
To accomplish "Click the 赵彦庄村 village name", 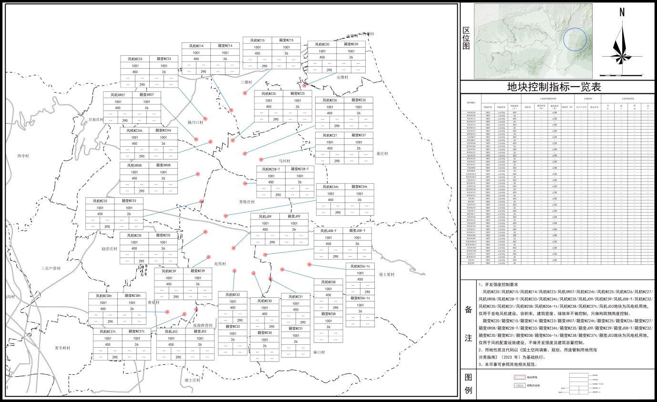I will click(x=109, y=249).
